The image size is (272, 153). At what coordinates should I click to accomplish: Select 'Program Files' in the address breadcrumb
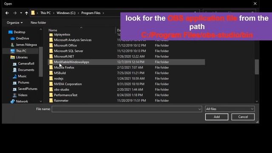tap(91, 13)
